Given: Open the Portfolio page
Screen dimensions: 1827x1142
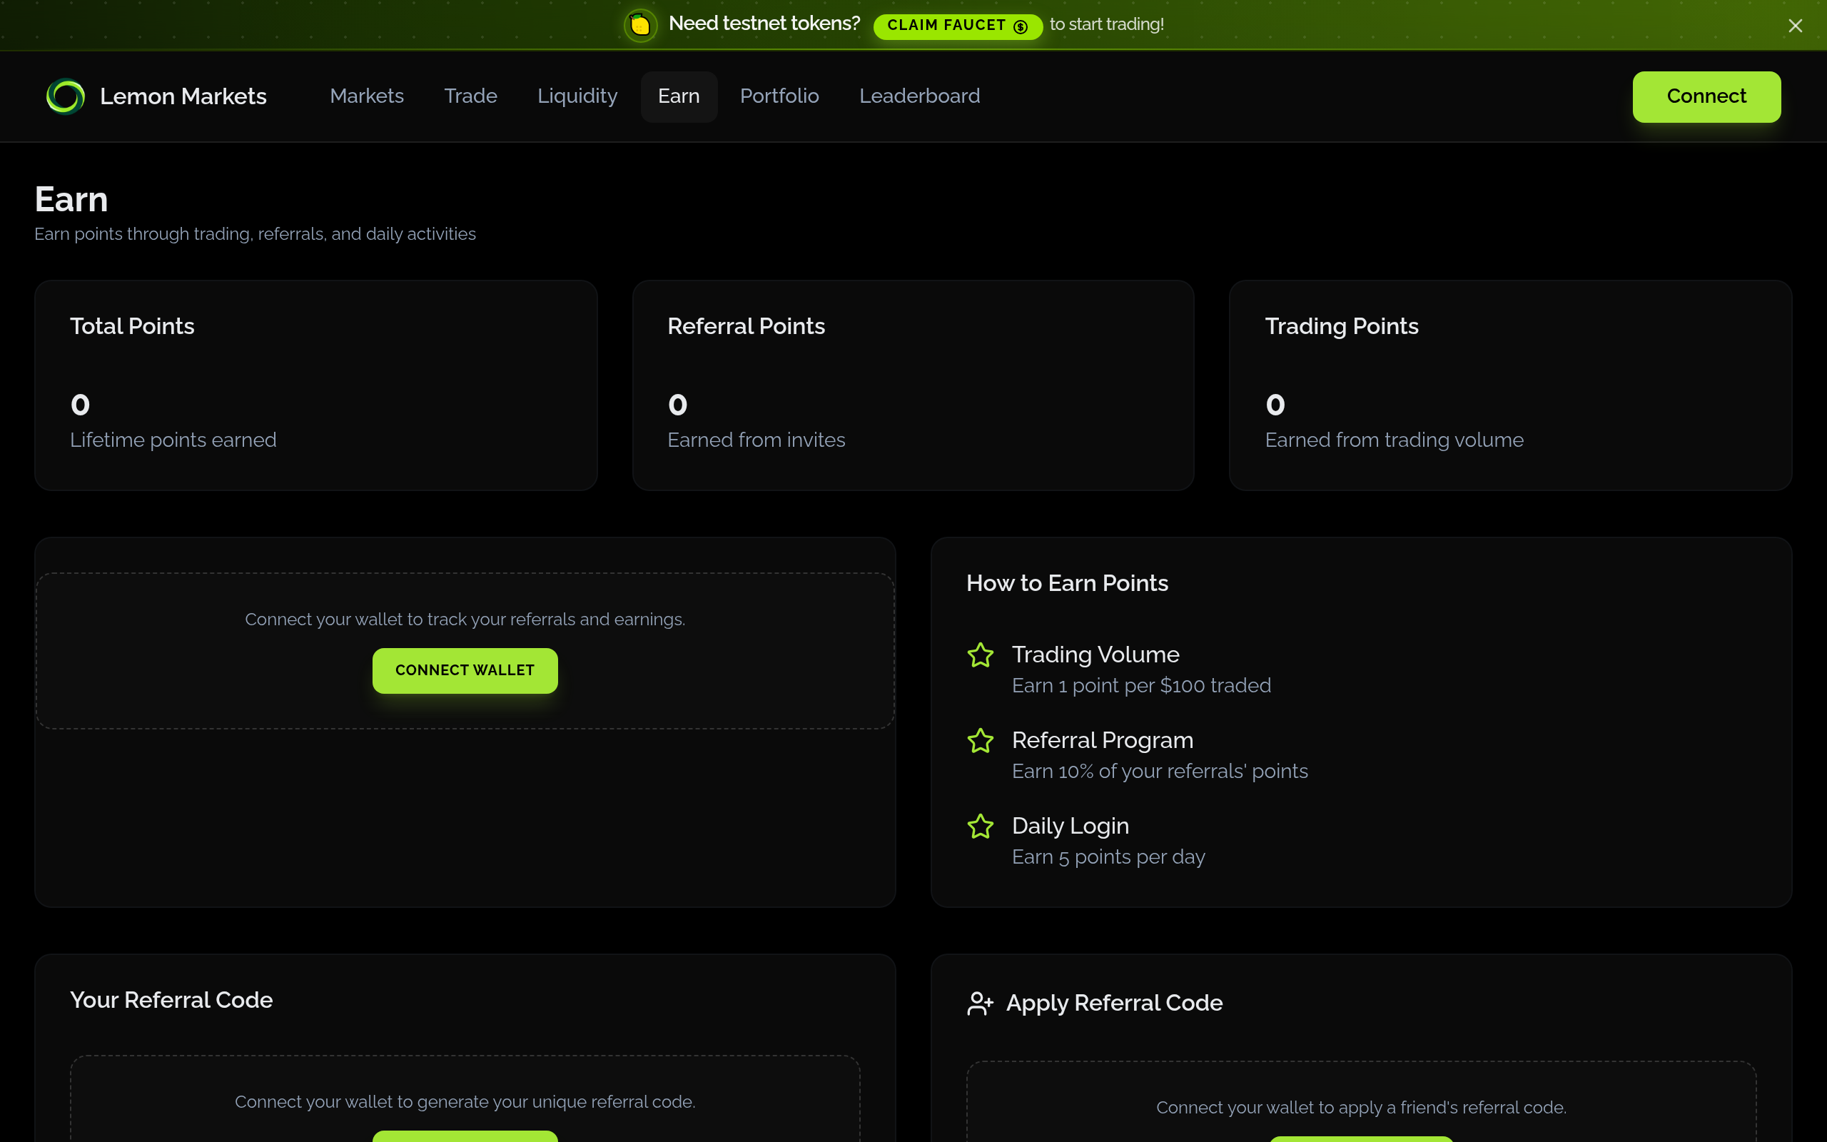Looking at the screenshot, I should tap(779, 96).
